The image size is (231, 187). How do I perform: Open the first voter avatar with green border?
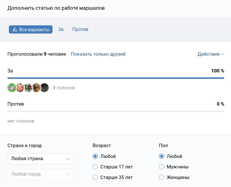coord(12,88)
